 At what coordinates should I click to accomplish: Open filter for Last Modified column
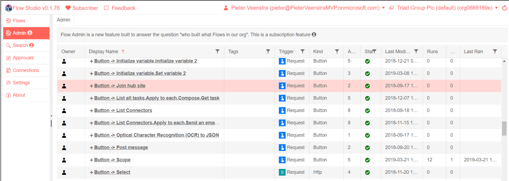[x=416, y=51]
